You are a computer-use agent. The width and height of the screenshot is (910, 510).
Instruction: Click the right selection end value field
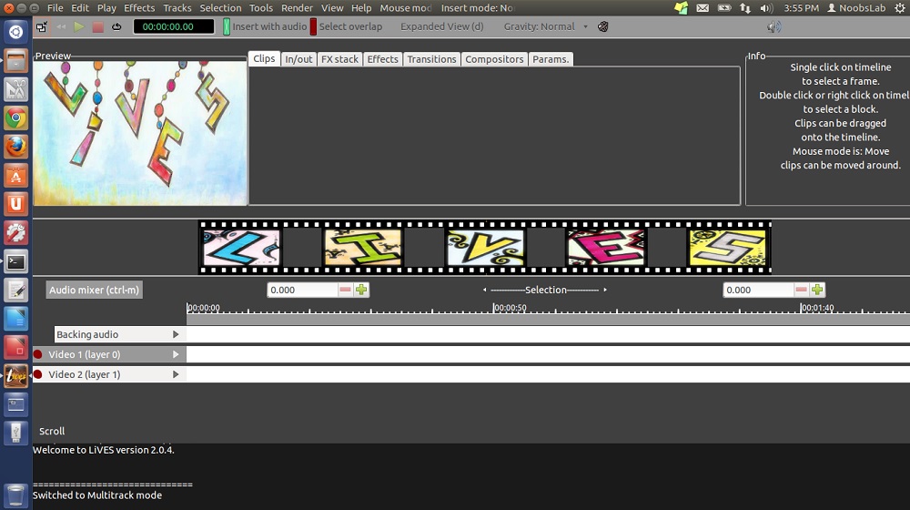point(759,290)
